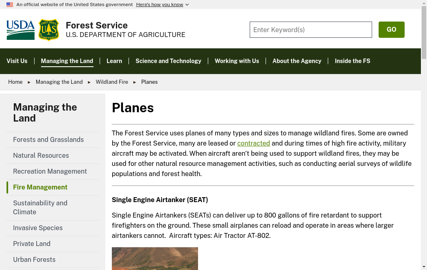Click the keyword search field

311,30
